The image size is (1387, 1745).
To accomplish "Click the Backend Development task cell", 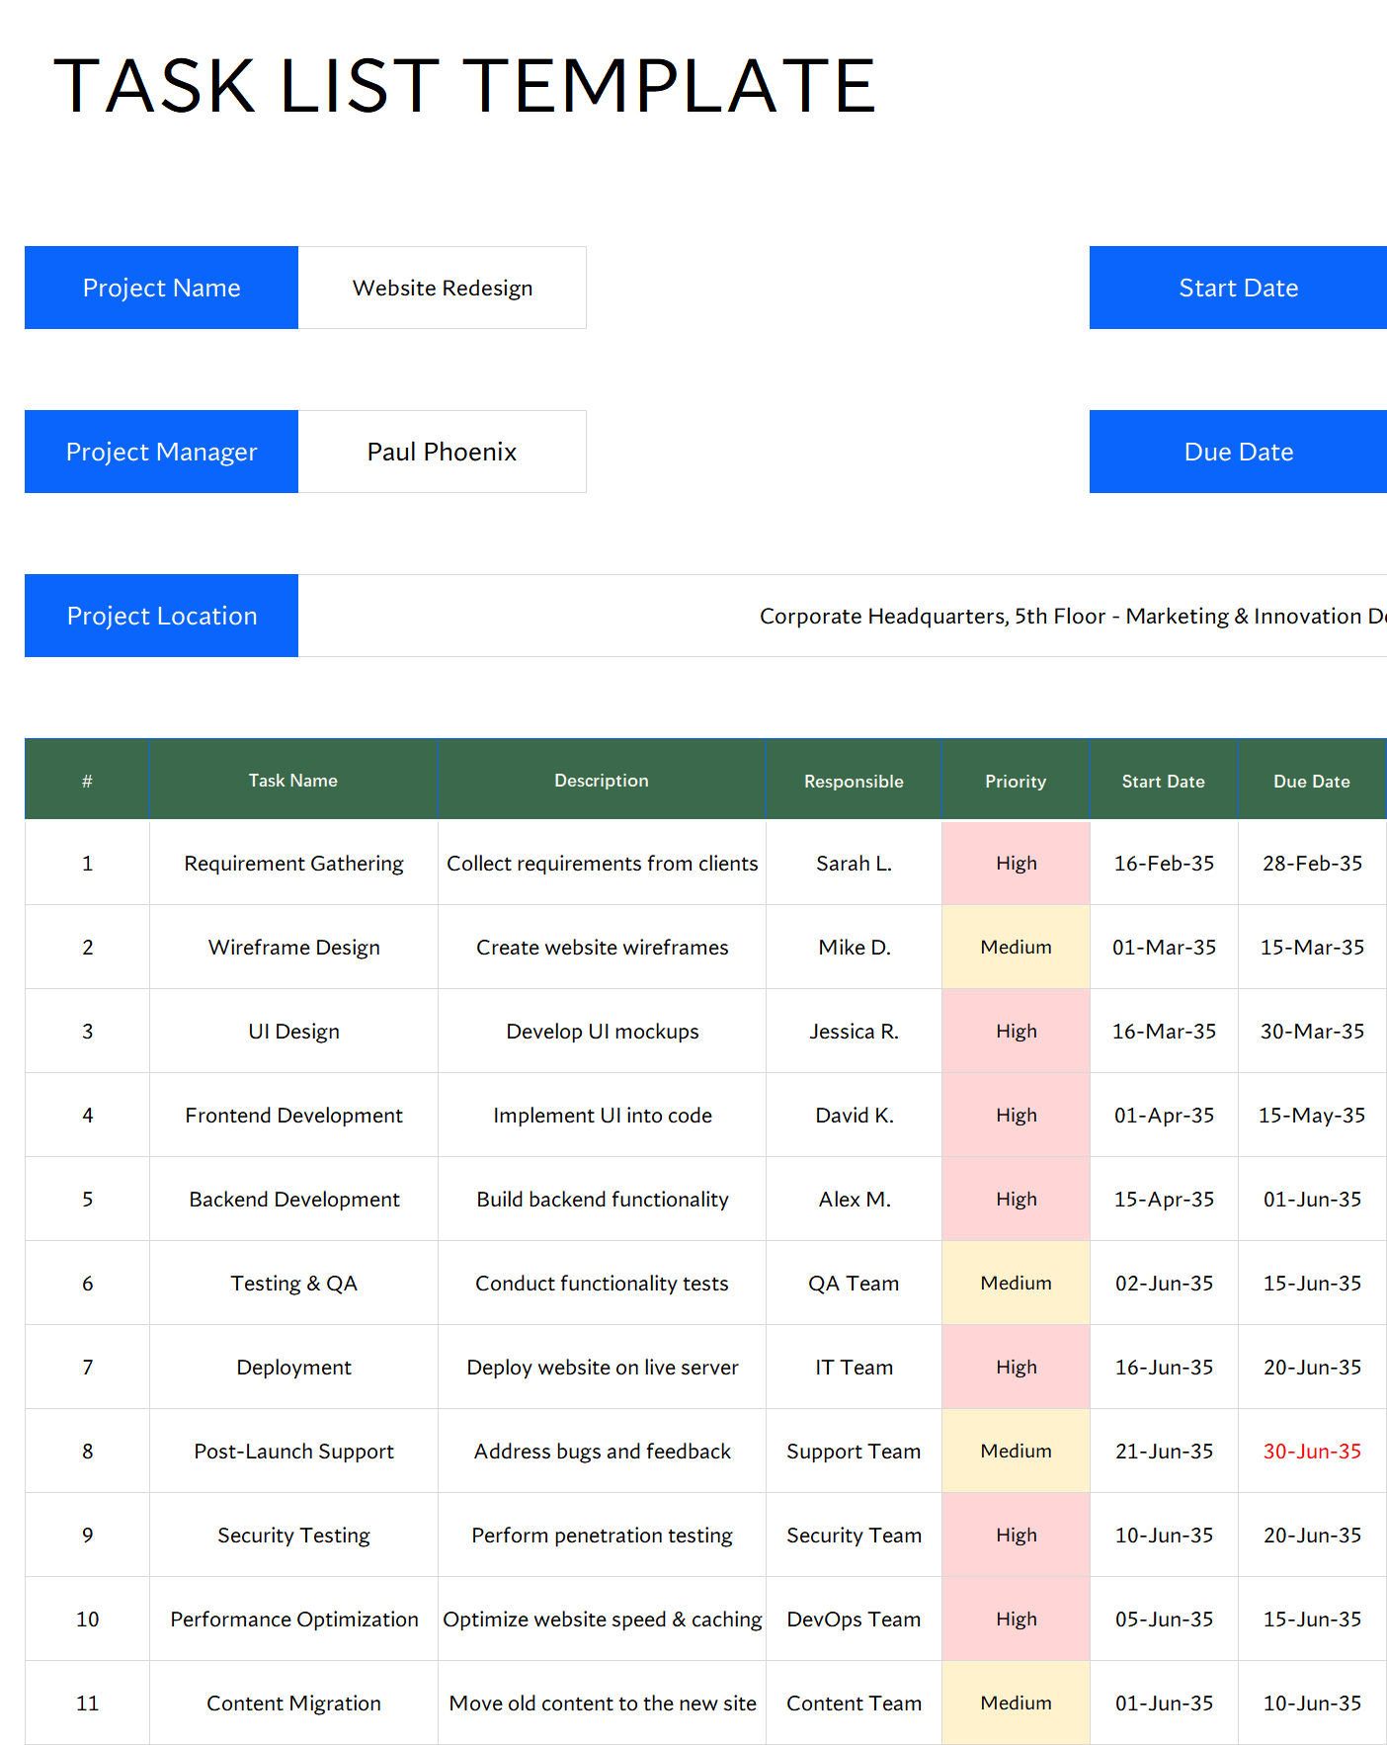I will (293, 1200).
